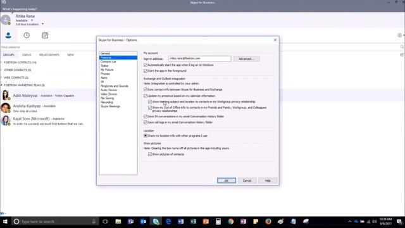
Task: Select the New tab
Action: pyautogui.click(x=70, y=55)
